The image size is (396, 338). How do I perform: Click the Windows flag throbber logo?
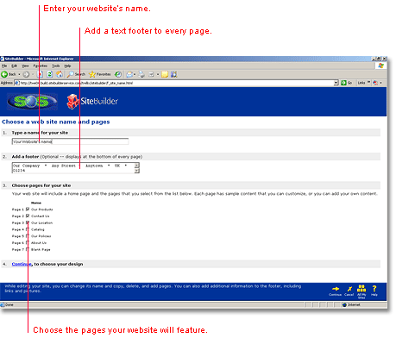pyautogui.click(x=381, y=66)
